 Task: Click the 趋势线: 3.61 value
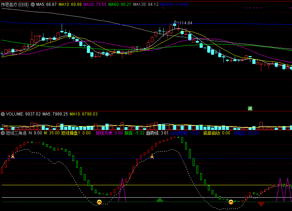coord(157,133)
